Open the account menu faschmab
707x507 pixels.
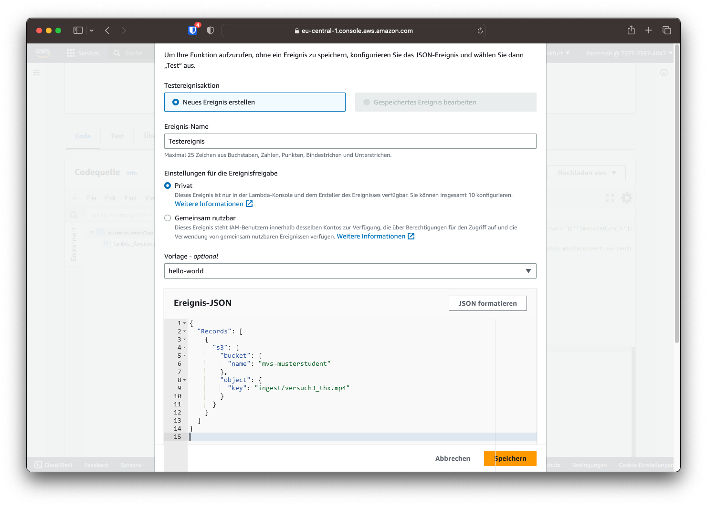[629, 53]
